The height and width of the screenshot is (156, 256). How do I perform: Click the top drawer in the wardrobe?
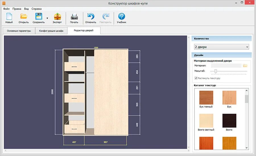[x=74, y=67]
